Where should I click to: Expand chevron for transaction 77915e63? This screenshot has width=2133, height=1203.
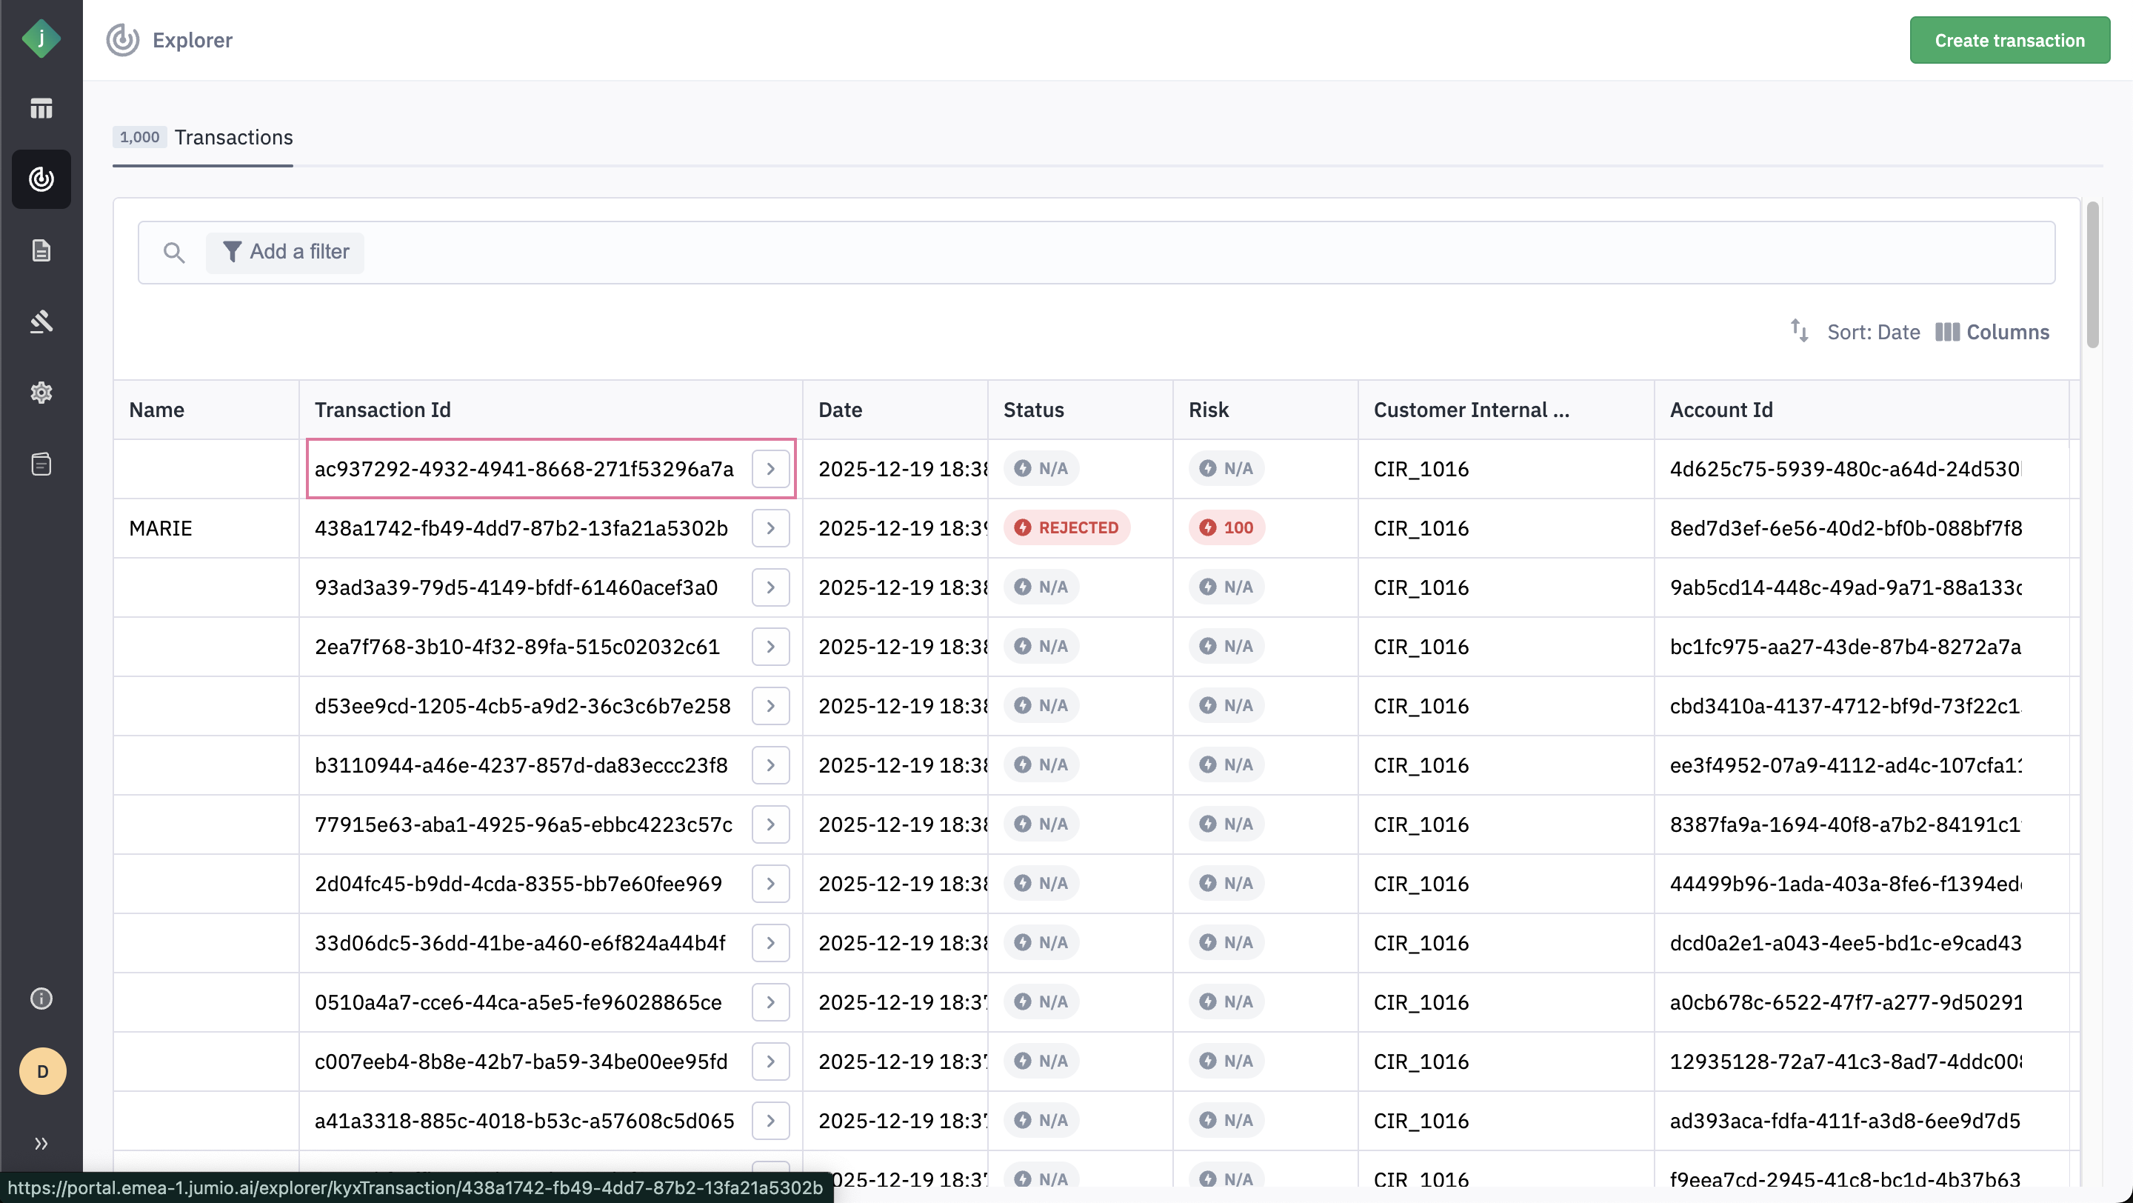[x=770, y=824]
